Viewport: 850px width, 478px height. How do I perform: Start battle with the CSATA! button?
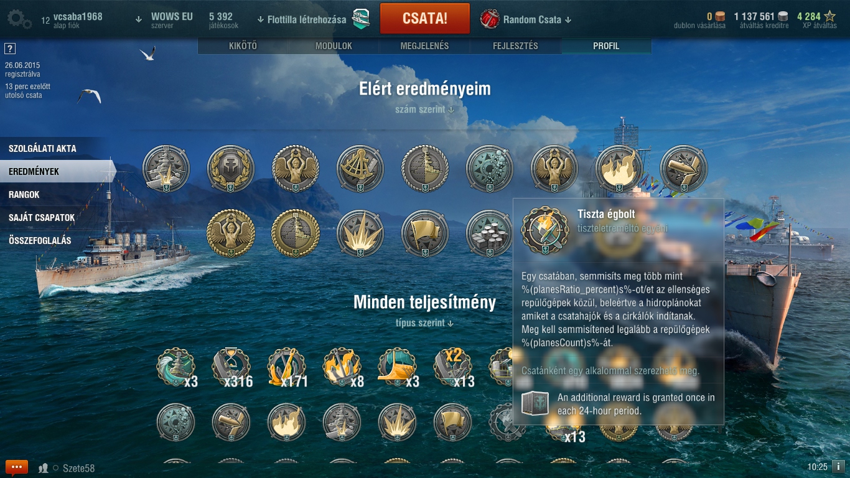click(425, 18)
